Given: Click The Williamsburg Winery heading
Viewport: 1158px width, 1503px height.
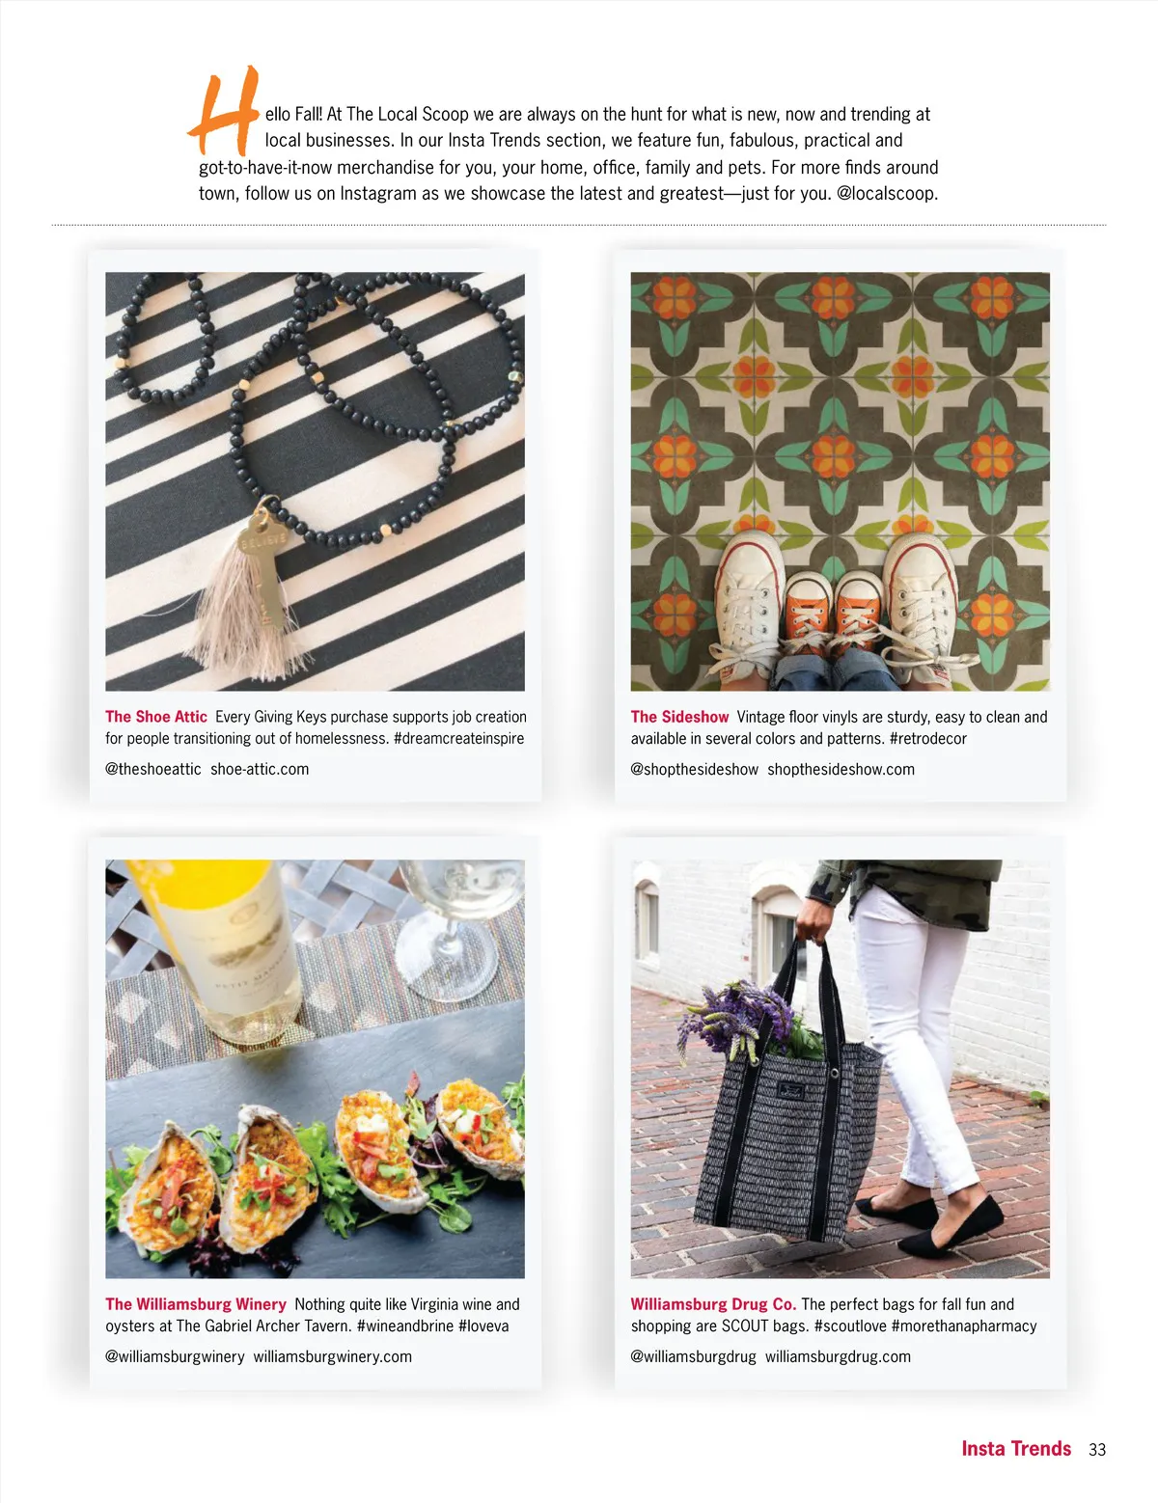Looking at the screenshot, I should [196, 1304].
